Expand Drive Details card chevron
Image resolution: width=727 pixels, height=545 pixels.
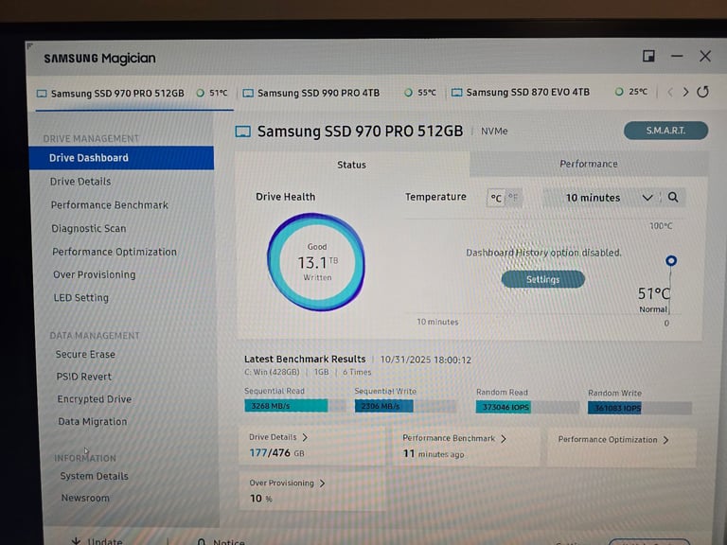(305, 437)
